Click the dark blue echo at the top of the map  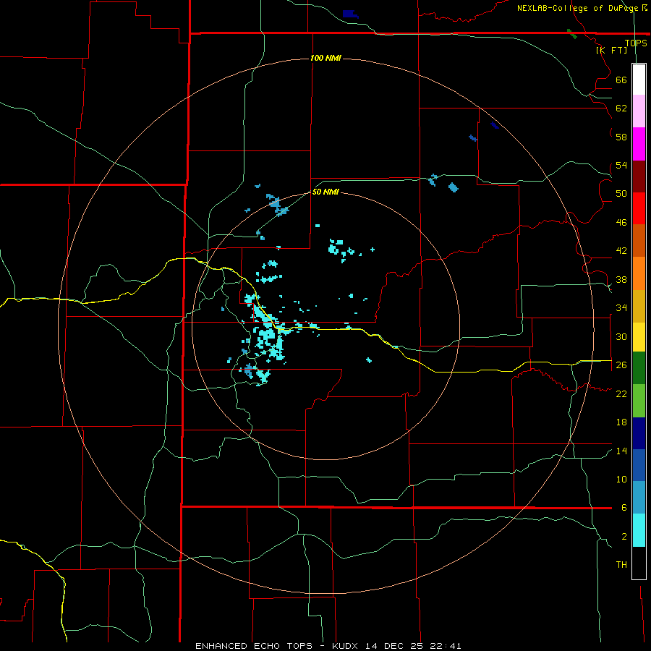pos(350,14)
